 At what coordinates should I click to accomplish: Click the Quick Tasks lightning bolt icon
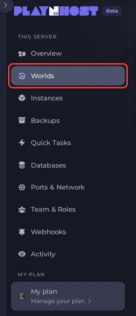tap(22, 143)
